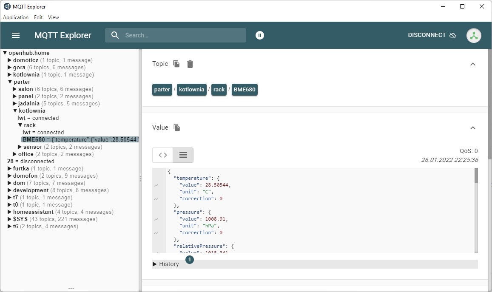Copy the value to clipboard
Screen dimensions: 492x292
pos(177,128)
